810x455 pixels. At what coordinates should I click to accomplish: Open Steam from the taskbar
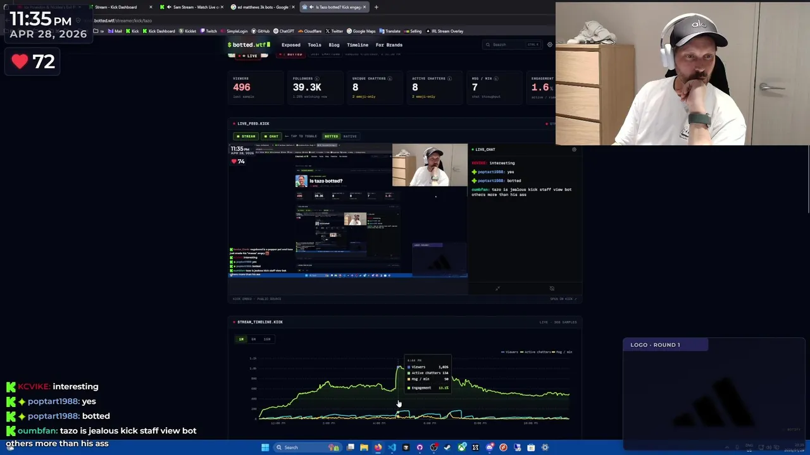(447, 447)
